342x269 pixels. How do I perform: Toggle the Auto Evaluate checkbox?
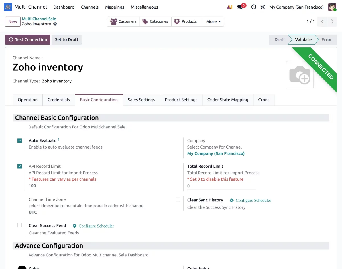(19, 141)
